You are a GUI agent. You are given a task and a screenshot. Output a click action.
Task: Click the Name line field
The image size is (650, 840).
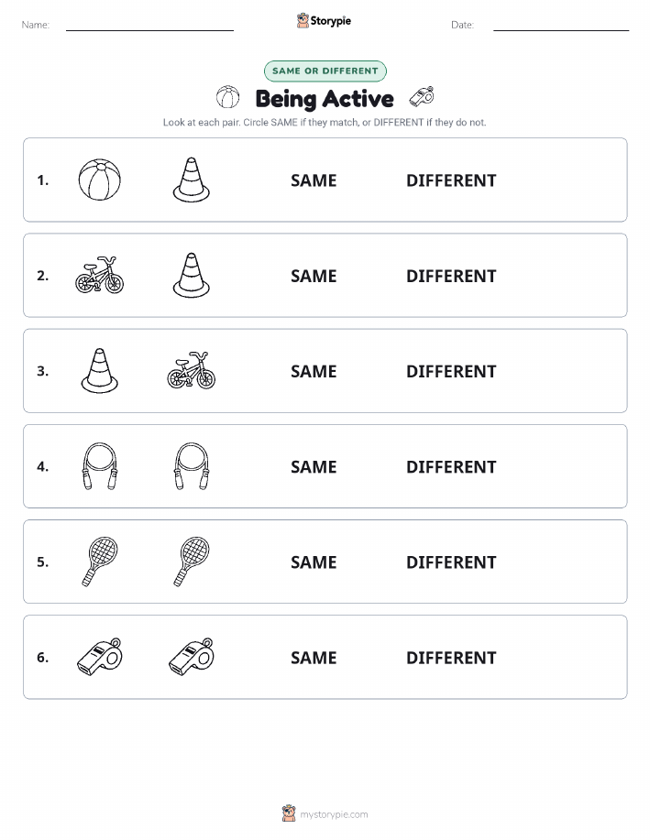click(x=149, y=26)
